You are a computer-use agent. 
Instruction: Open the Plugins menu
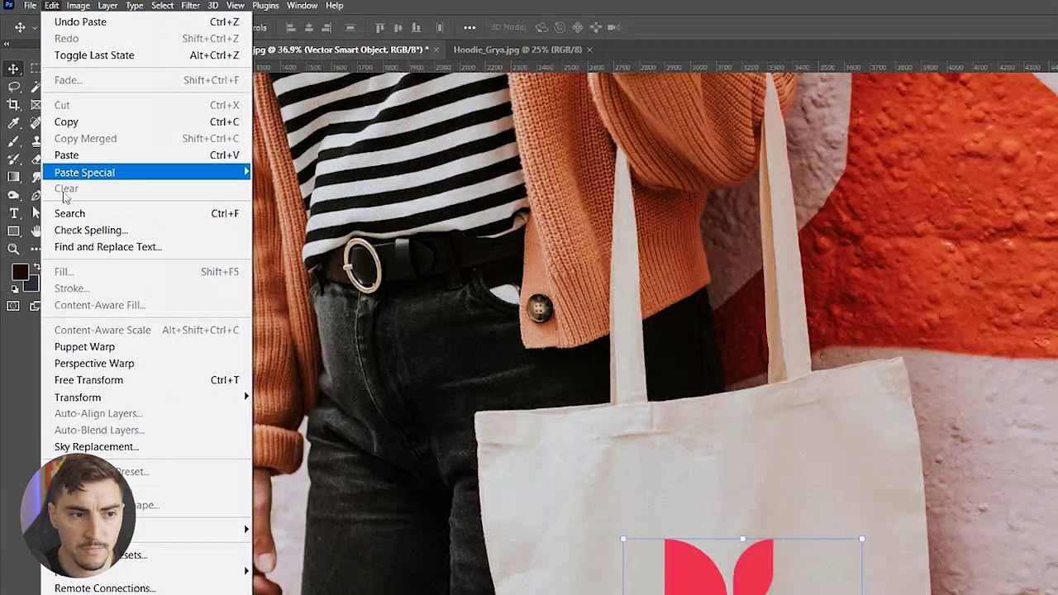tap(265, 6)
